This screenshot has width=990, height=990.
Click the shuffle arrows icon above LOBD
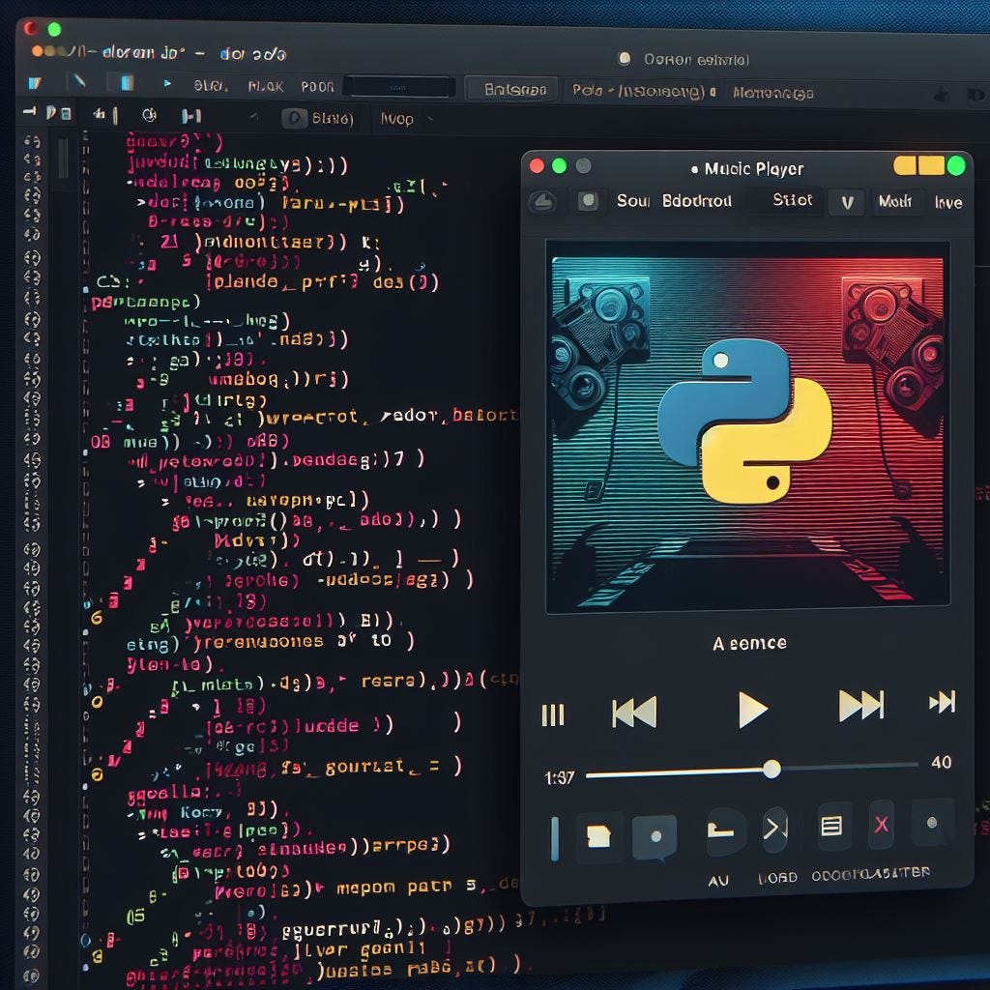pos(775,828)
